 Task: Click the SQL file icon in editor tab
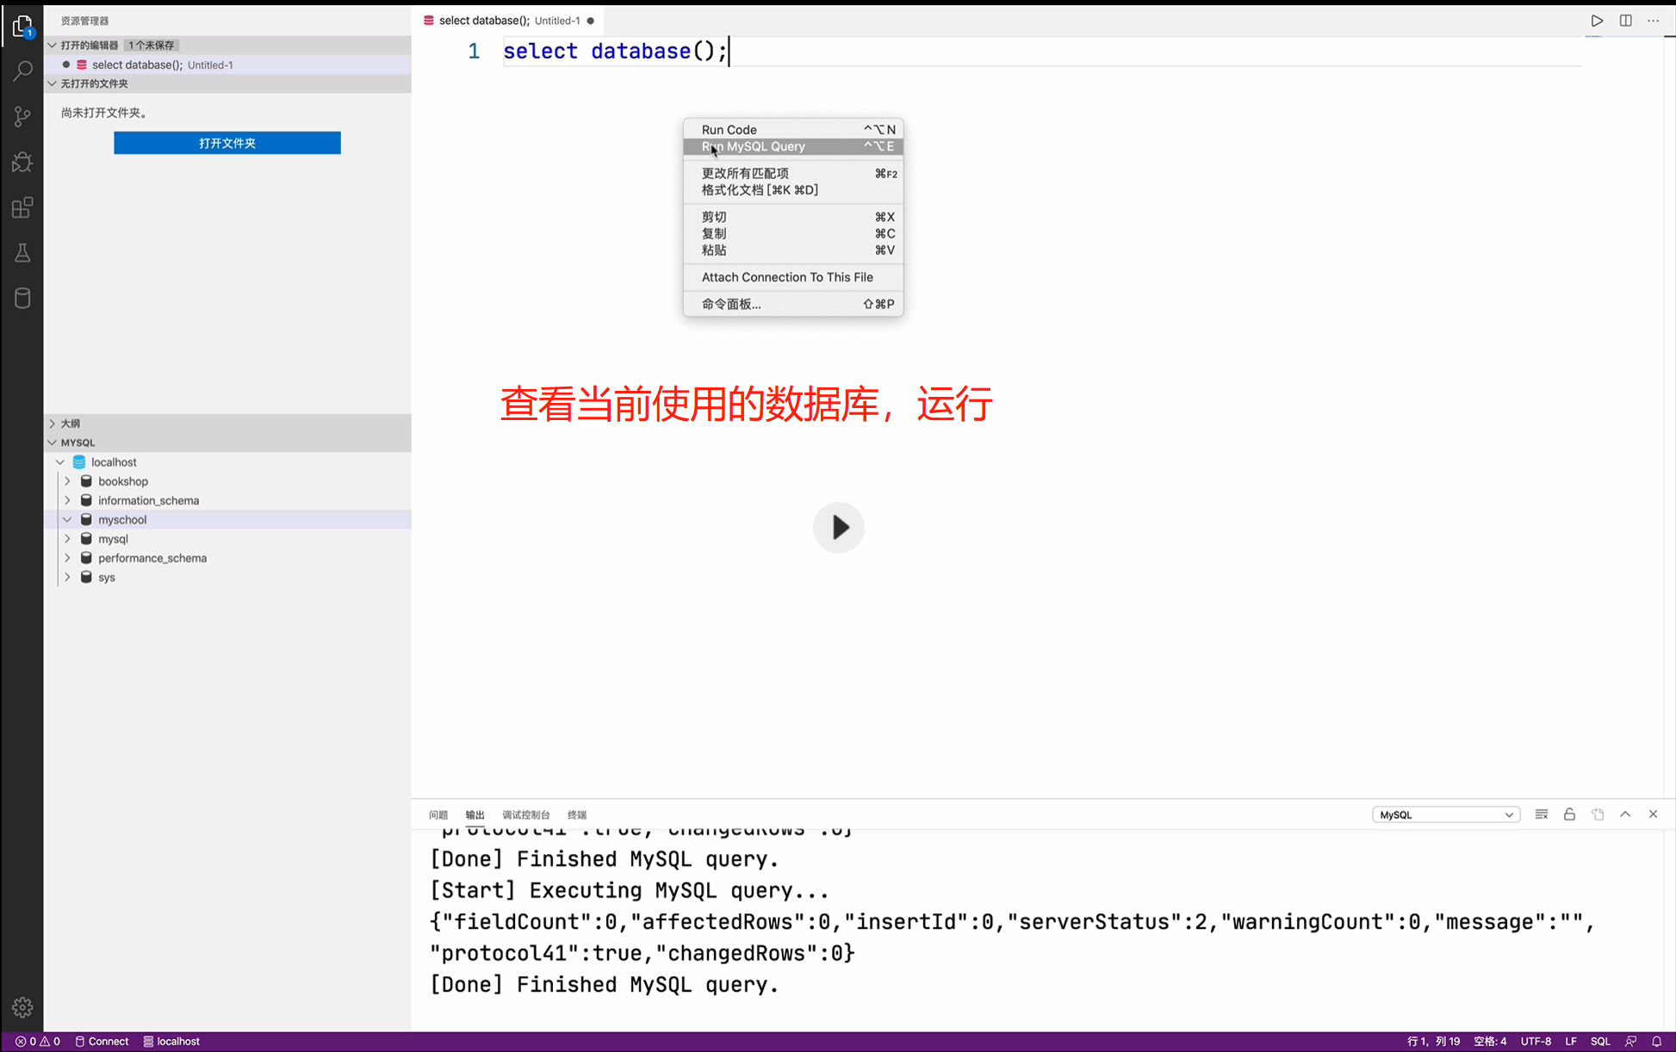tap(428, 21)
